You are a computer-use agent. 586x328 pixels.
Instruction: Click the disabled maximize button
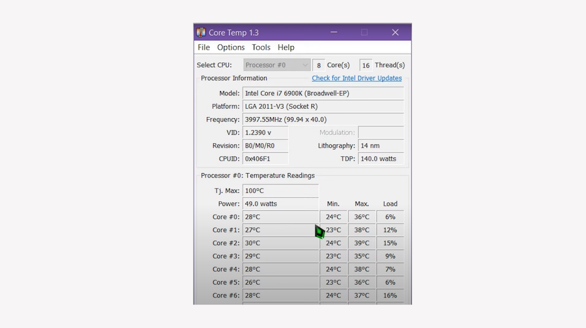point(364,32)
